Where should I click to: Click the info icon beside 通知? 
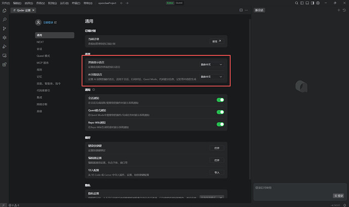pos(94,90)
